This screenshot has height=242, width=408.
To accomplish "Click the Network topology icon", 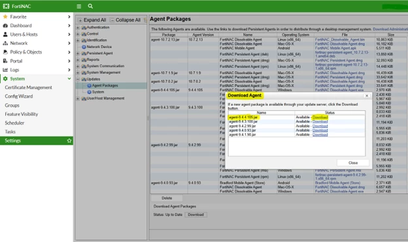I will point(5,43).
